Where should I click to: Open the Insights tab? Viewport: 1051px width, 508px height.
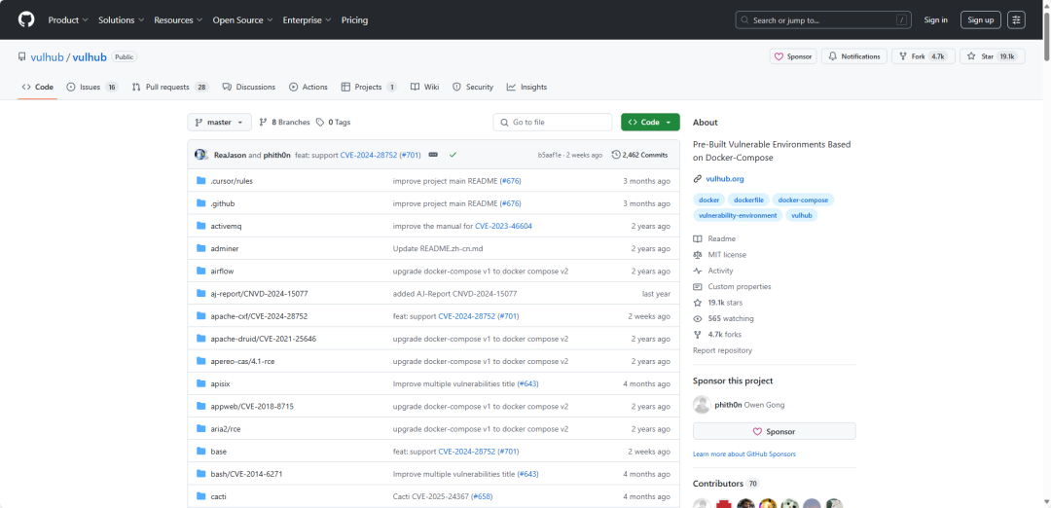pyautogui.click(x=526, y=88)
